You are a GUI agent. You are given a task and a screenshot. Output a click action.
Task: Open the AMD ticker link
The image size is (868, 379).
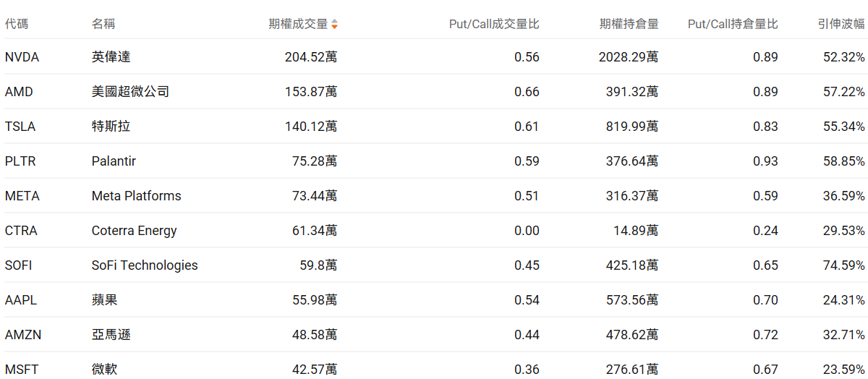(19, 92)
